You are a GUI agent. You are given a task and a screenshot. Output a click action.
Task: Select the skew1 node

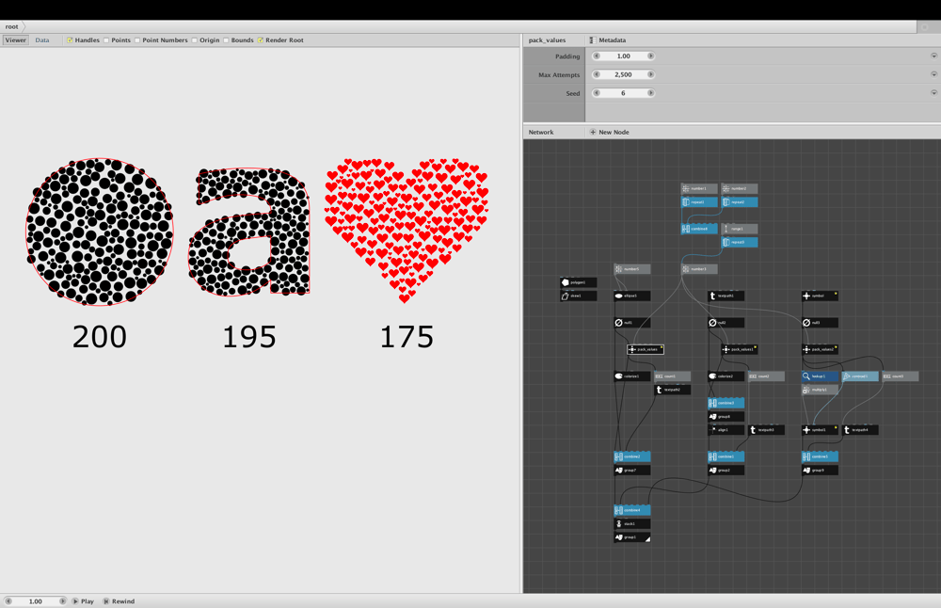pos(578,296)
